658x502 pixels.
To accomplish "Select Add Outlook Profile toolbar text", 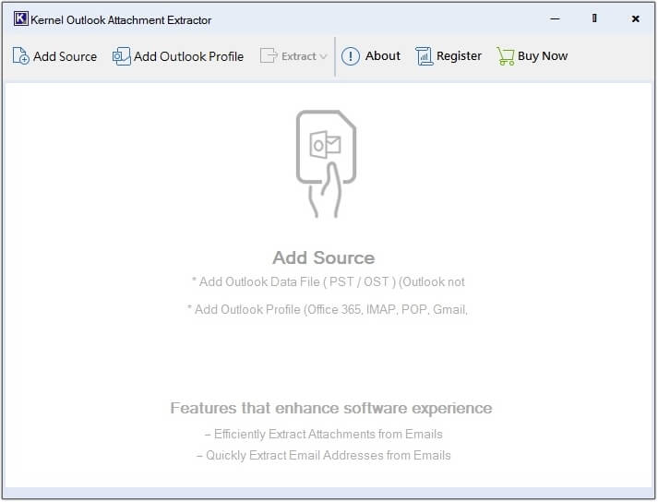I will (188, 56).
